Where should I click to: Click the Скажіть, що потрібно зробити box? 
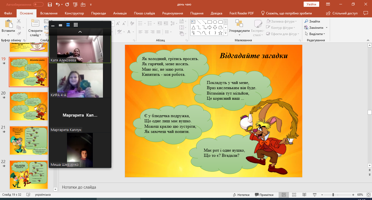(286, 13)
